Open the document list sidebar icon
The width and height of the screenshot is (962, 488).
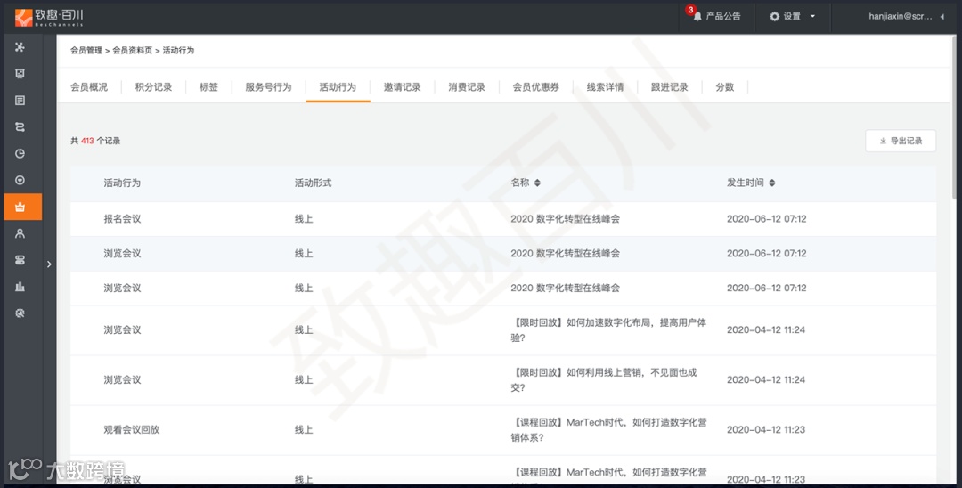20,101
